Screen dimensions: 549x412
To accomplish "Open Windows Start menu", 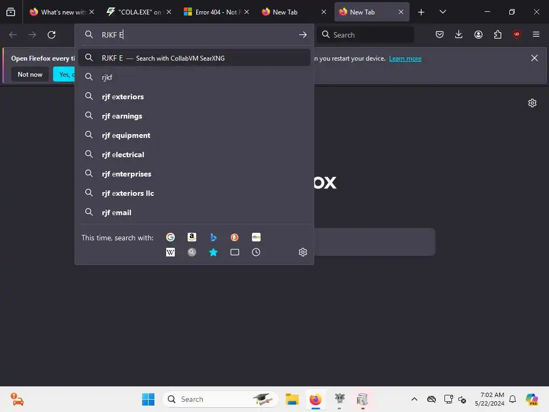I will coord(148,399).
